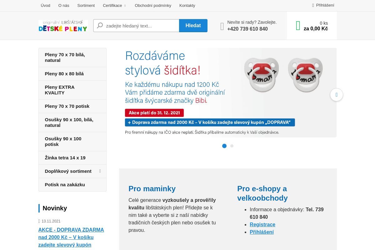Click the user icon next to Přihlášení
This screenshot has width=375, height=250.
313,5
